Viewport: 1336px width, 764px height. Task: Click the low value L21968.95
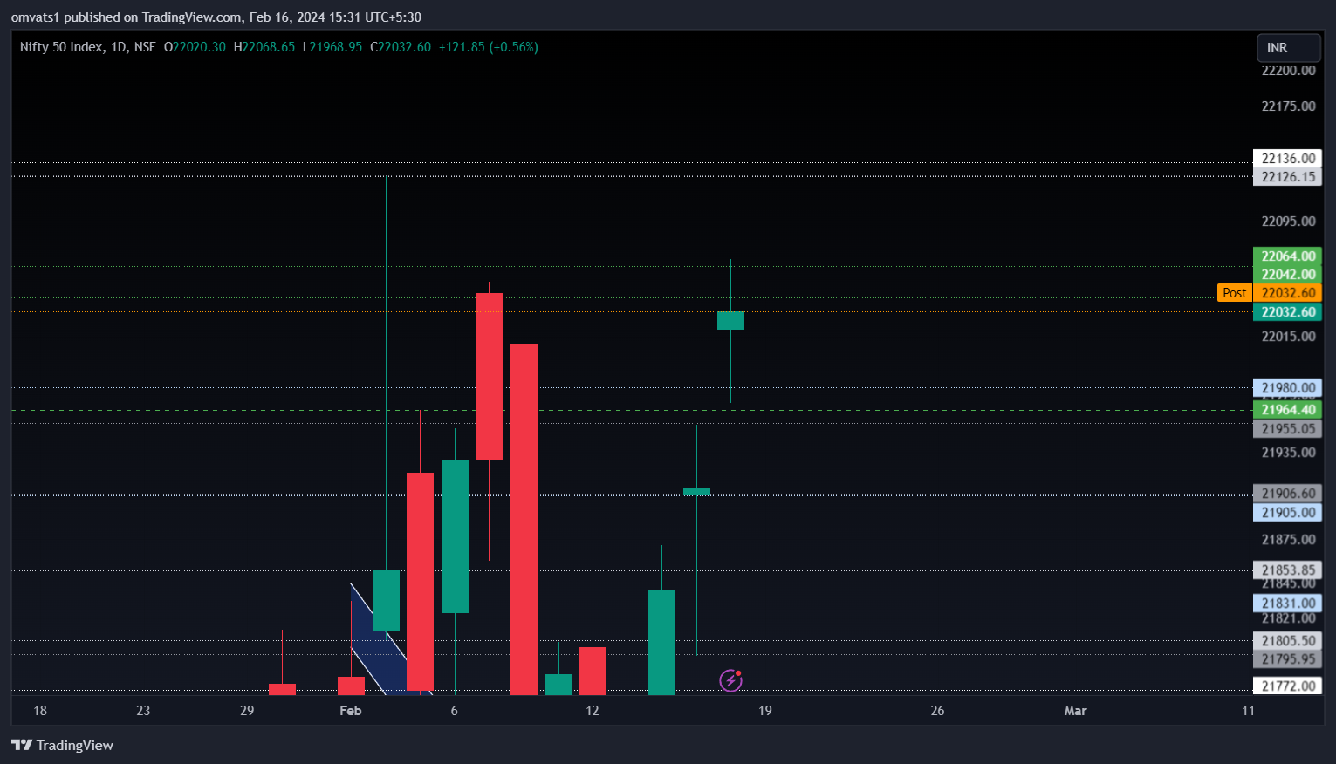pos(332,47)
